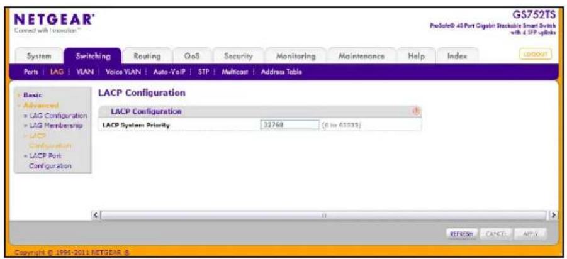Open the Security tab
The height and width of the screenshot is (259, 567).
[238, 57]
